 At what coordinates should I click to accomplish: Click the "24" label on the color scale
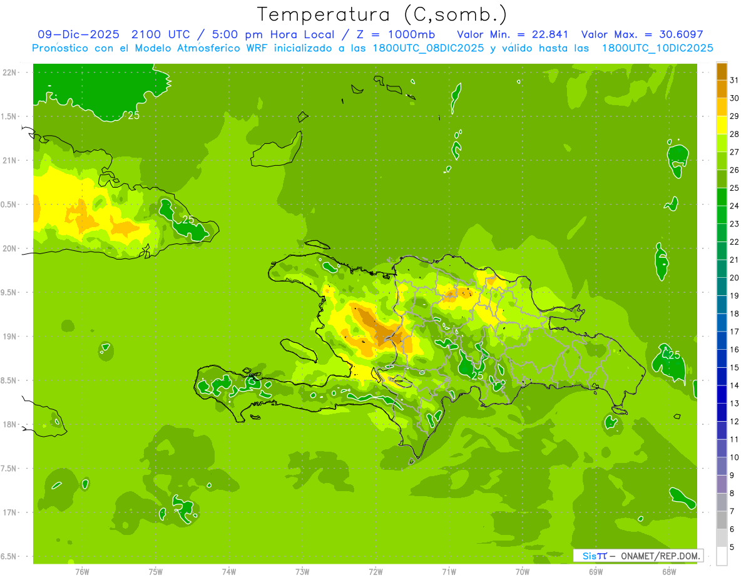coord(735,206)
